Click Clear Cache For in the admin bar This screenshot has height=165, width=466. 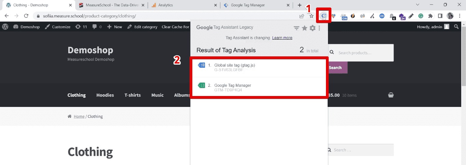point(175,27)
